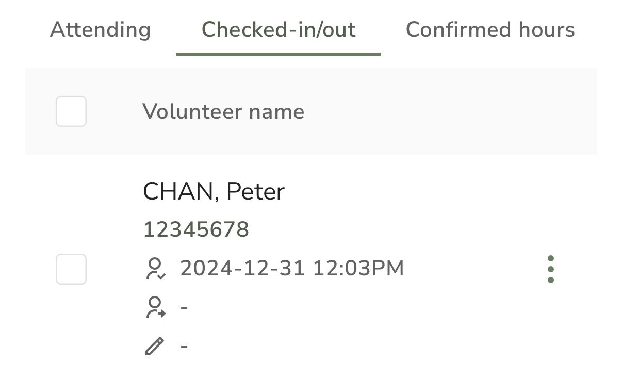Open volunteer ID 12345678 link
The height and width of the screenshot is (379, 622).
pos(196,229)
